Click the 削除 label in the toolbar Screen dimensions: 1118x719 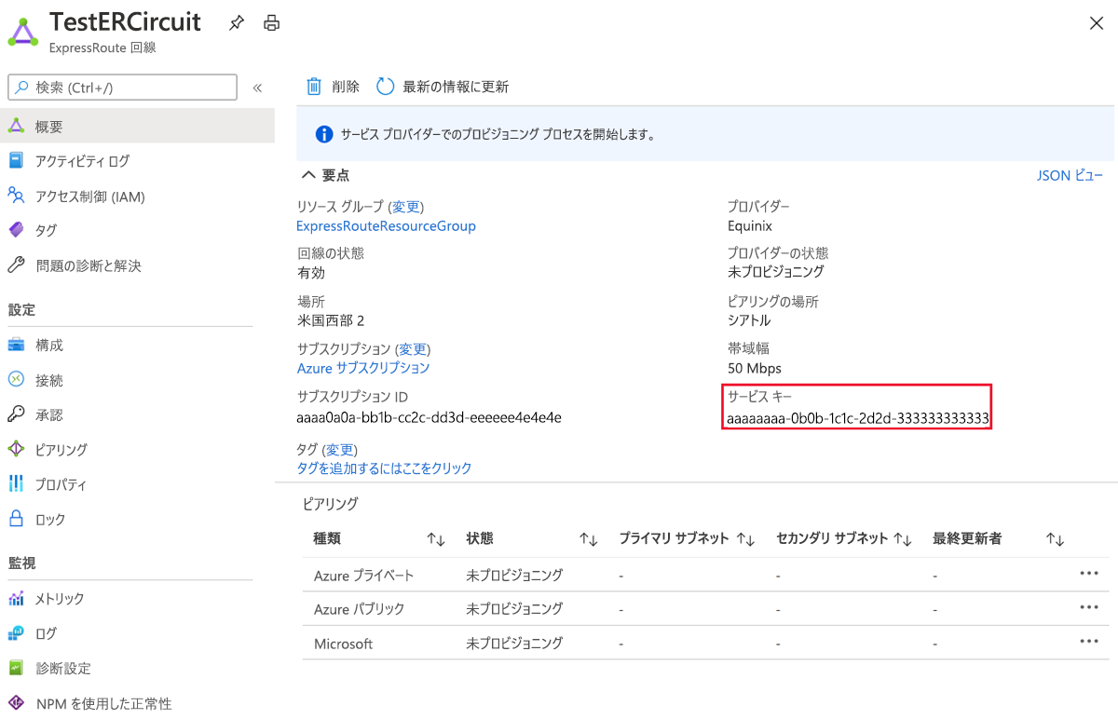(346, 87)
